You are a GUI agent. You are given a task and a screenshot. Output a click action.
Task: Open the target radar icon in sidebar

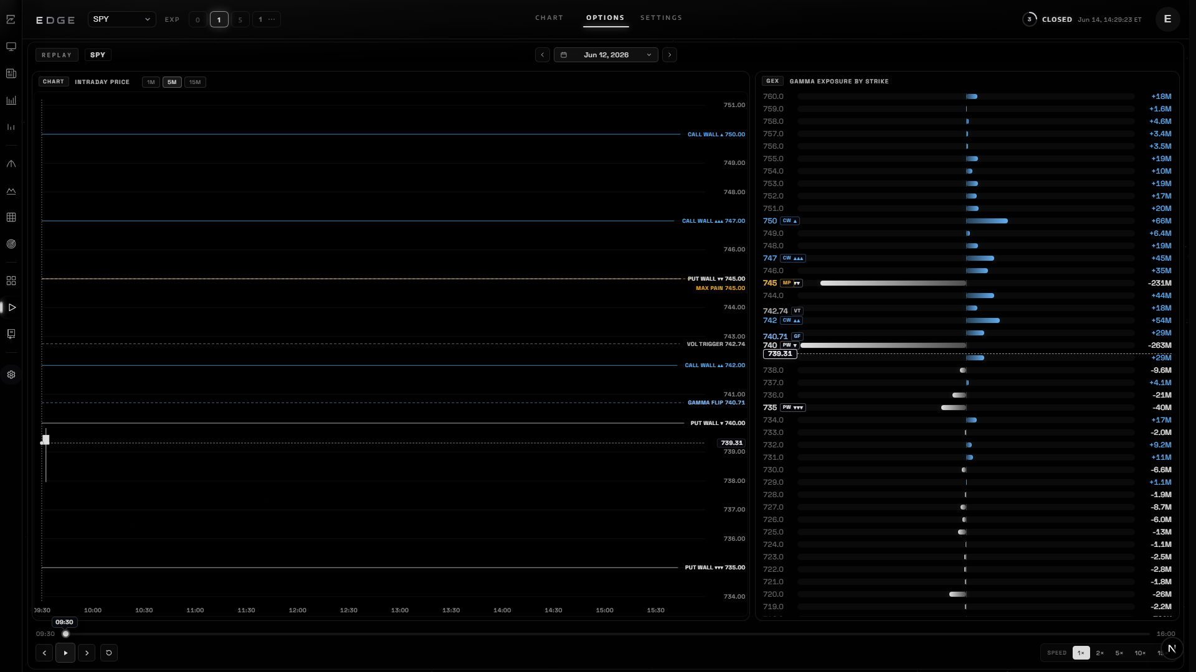pyautogui.click(x=11, y=244)
